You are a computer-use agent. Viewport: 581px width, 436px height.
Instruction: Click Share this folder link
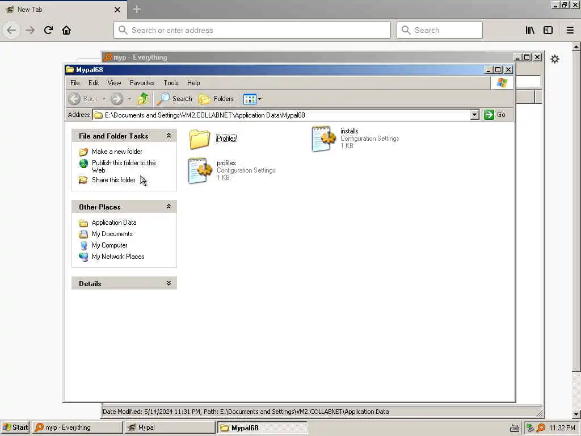pos(113,180)
